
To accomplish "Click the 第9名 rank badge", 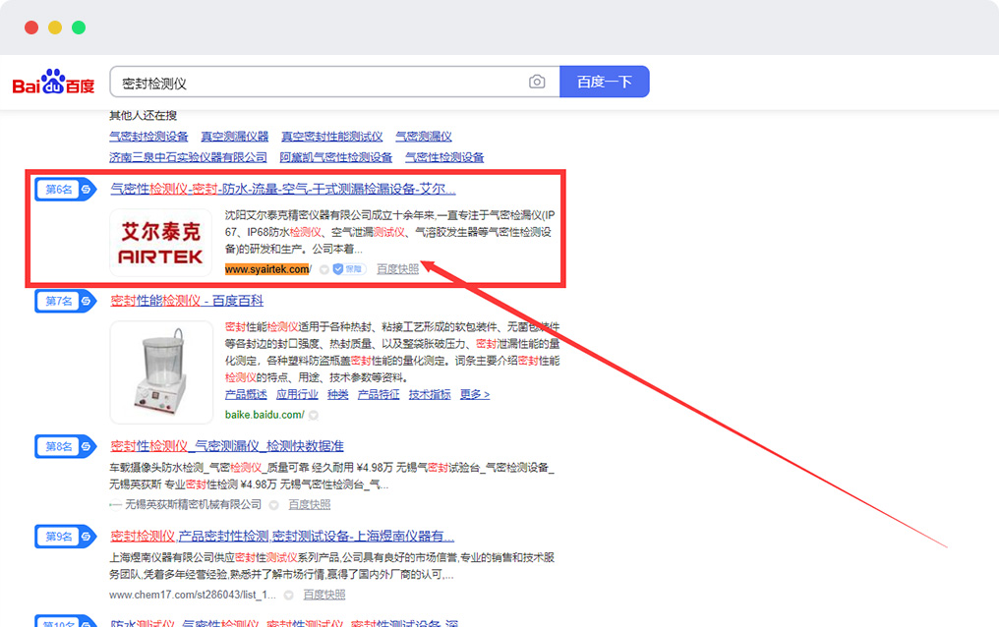I will 65,537.
